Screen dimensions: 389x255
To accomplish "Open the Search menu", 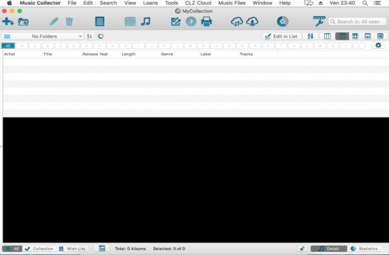I will (109, 3).
